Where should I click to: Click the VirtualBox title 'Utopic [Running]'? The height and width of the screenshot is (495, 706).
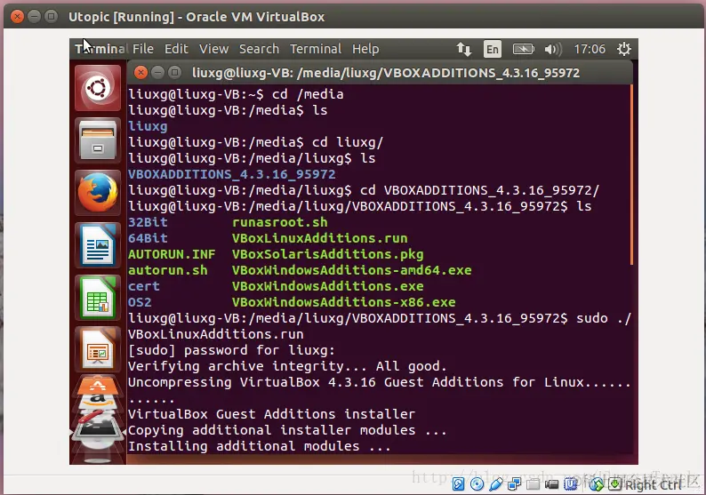[x=121, y=17]
